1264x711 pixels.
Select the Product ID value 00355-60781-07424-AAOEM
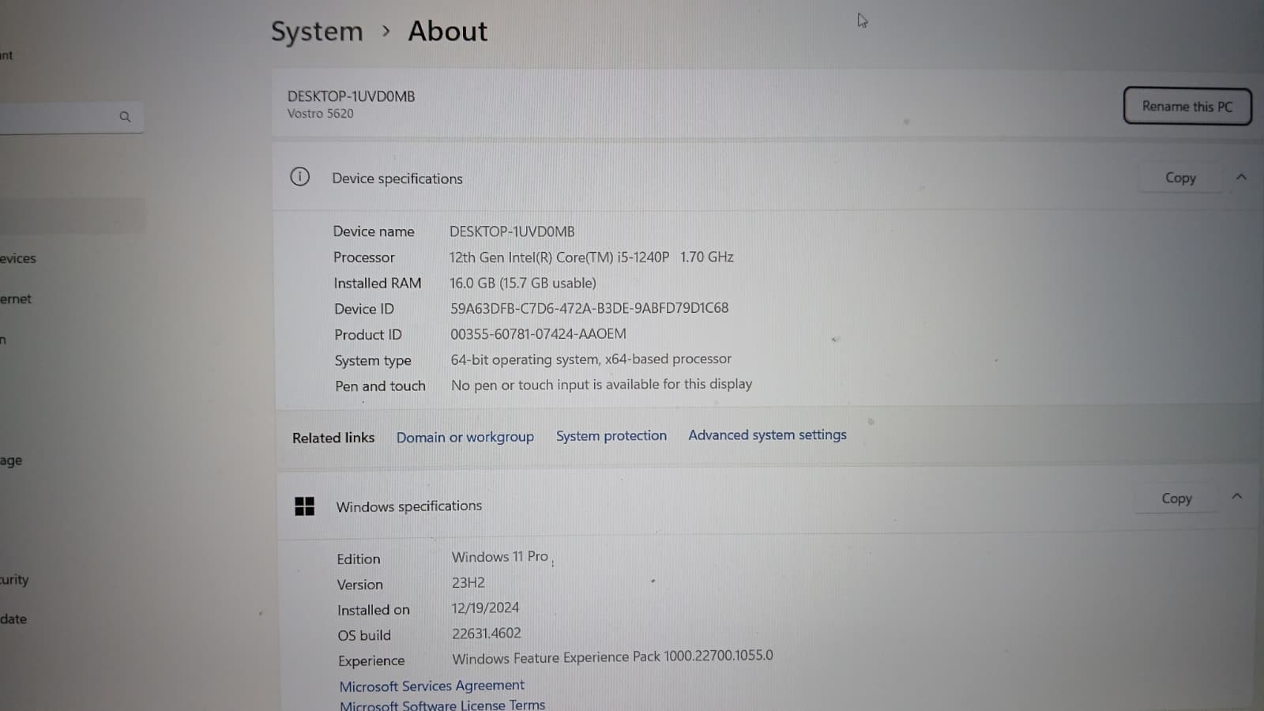click(538, 334)
